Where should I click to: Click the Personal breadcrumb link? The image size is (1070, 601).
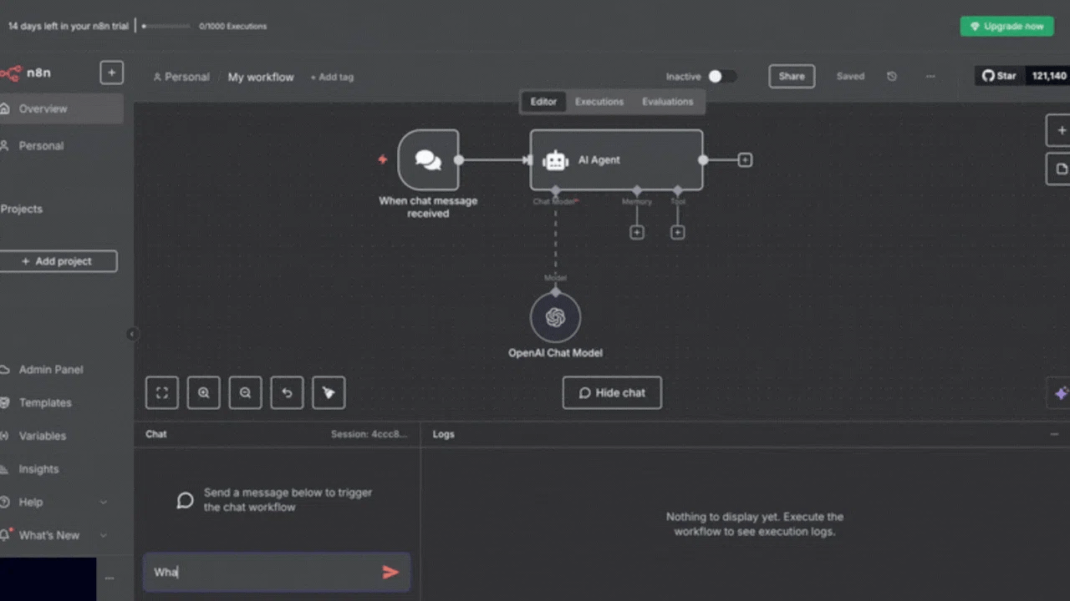[x=181, y=77]
